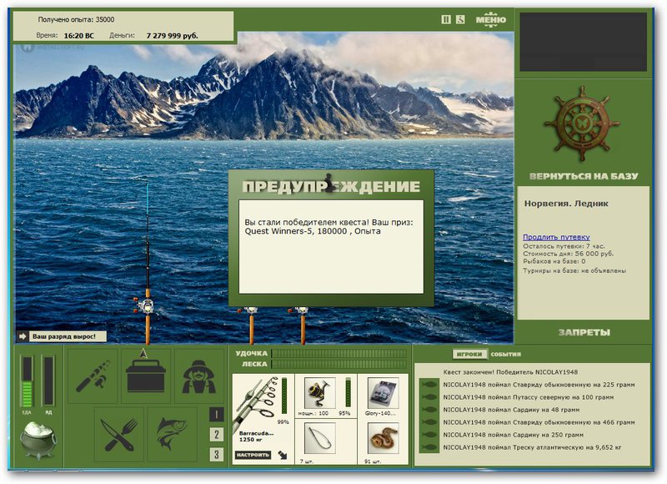Click the middle fishing rod in water
This screenshot has width=667, height=484.
coord(252,325)
